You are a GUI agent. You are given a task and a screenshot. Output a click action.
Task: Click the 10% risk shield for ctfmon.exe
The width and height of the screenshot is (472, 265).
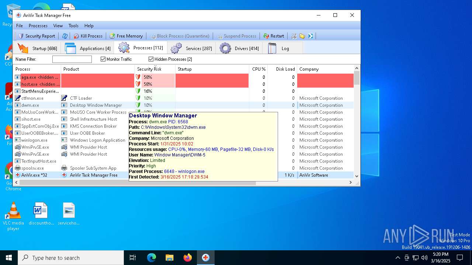pos(138,98)
